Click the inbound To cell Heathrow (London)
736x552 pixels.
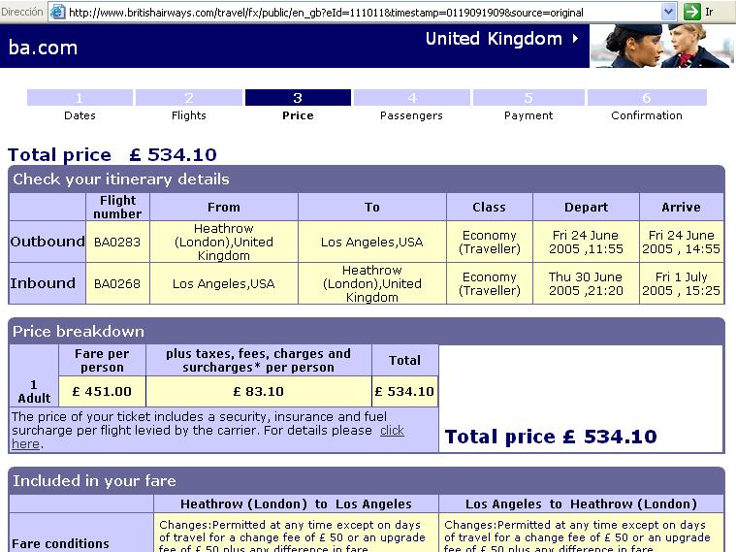[372, 283]
